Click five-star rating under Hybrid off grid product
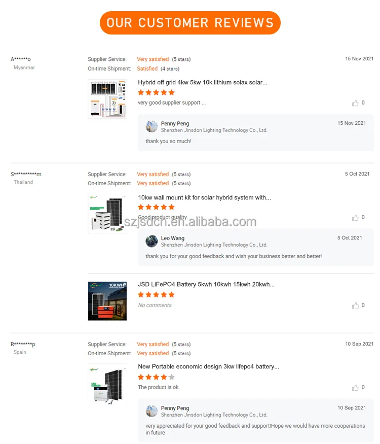The width and height of the screenshot is (380, 444). tap(156, 92)
